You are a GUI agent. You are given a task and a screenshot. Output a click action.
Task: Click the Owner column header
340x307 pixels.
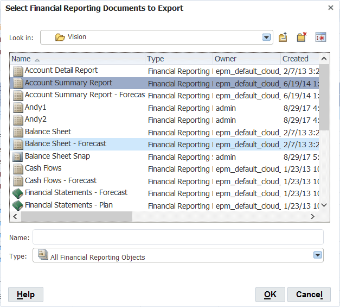pos(226,59)
